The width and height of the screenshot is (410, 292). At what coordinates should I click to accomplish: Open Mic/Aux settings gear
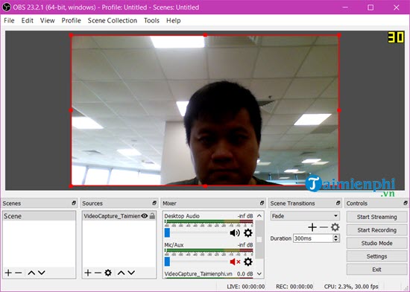coord(248,261)
